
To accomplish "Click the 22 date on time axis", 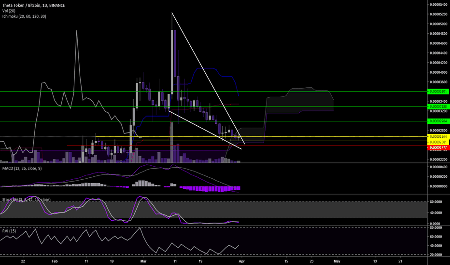I will 23,261.
